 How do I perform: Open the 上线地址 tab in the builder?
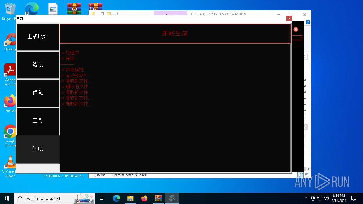[38, 37]
